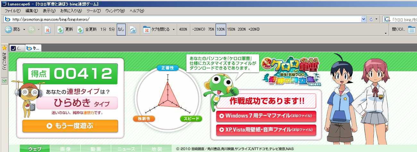Screen dimensions: 417x152
Task: Click the お気に入り vertical sidebar label
Action: coord(4,61)
